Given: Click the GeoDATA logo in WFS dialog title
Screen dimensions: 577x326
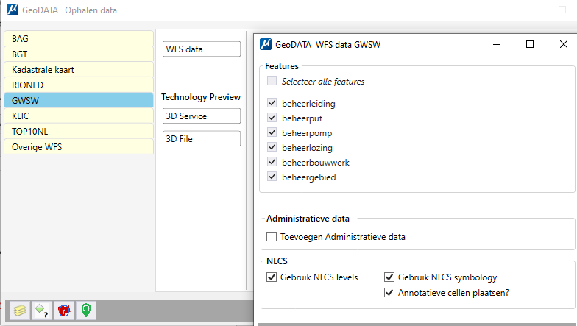Looking at the screenshot, I should pyautogui.click(x=266, y=44).
